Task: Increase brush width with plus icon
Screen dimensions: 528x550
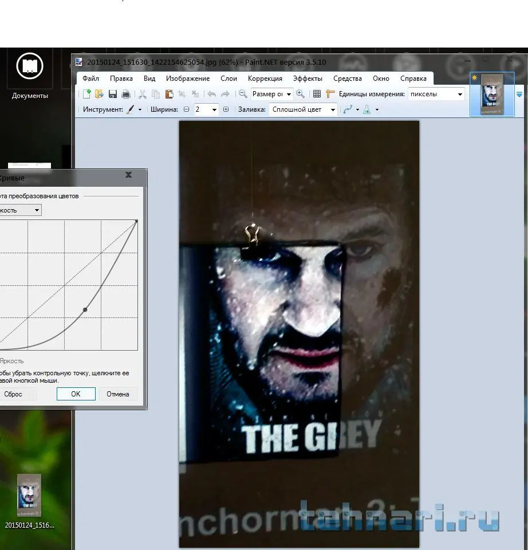Action: click(x=226, y=109)
